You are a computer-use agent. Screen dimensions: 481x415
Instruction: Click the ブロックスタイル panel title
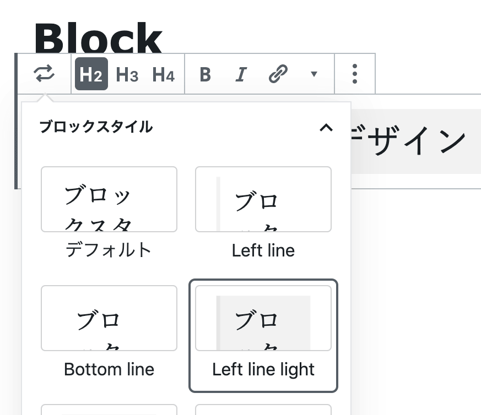pos(96,127)
